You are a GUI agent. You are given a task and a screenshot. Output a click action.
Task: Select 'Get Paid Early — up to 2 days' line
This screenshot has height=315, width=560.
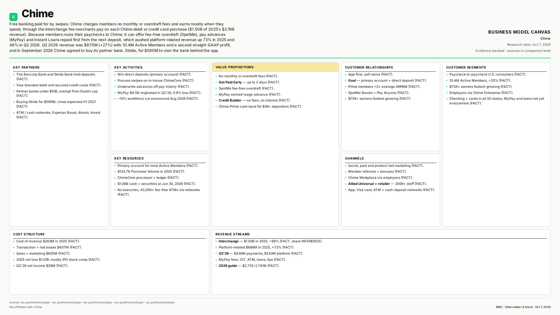click(x=249, y=82)
